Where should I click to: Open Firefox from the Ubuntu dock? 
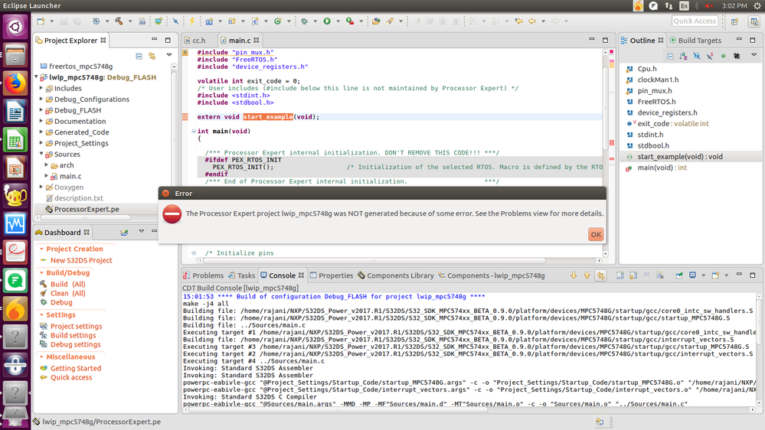(x=15, y=83)
